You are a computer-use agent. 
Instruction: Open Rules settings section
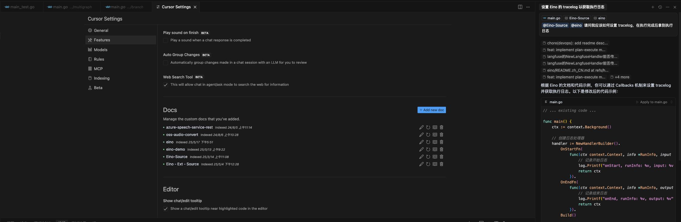[x=121, y=59]
